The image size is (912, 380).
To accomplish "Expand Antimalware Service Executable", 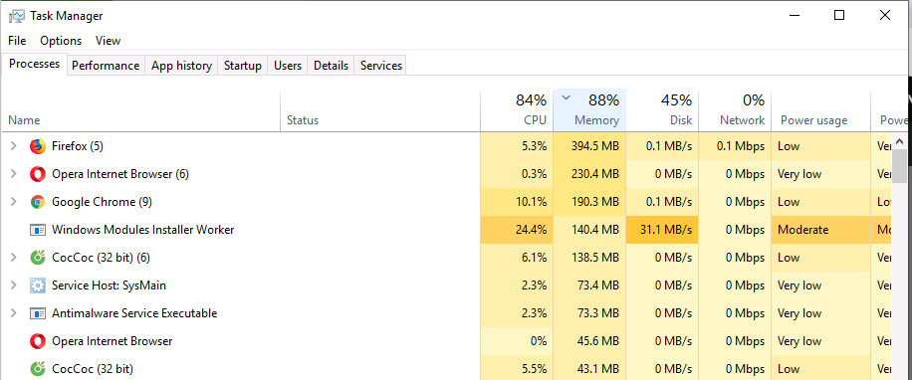I will click(x=14, y=313).
